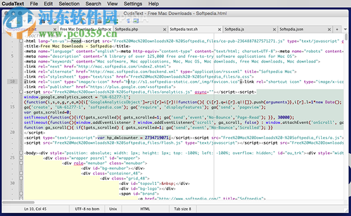Click line number 10 in gutter
Viewport: 351px width, 216px height.
click(x=12, y=81)
